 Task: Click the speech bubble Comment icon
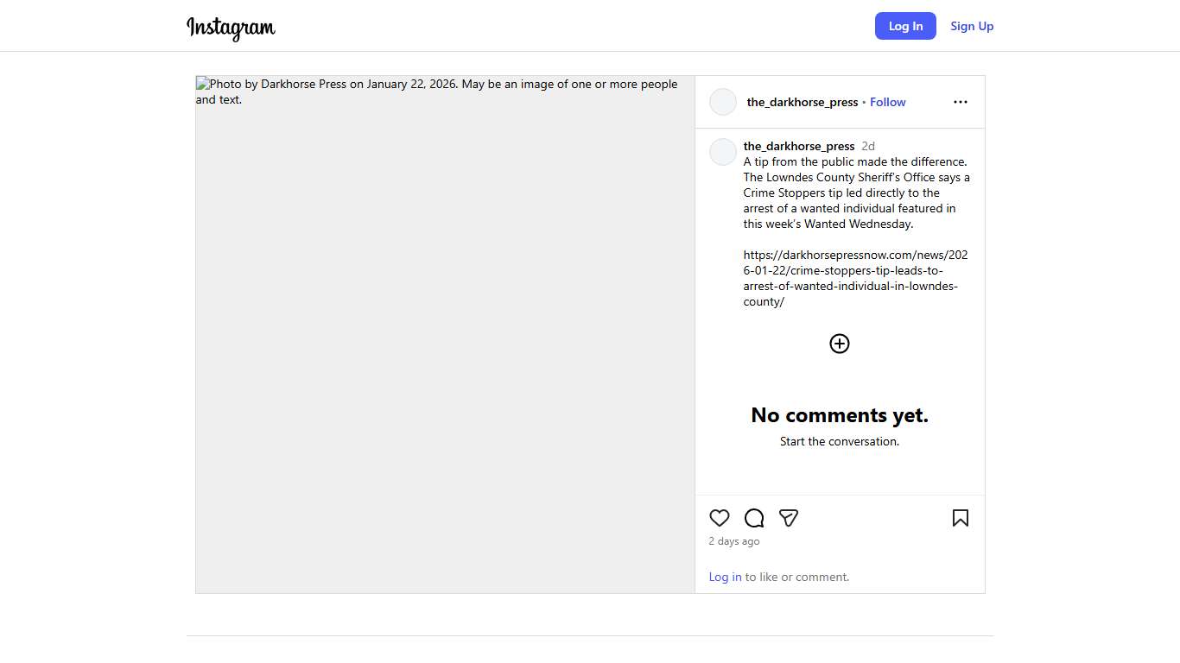(x=754, y=518)
